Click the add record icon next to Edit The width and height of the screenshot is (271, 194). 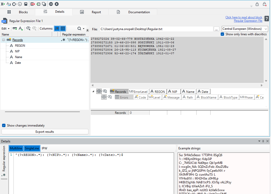15,29
